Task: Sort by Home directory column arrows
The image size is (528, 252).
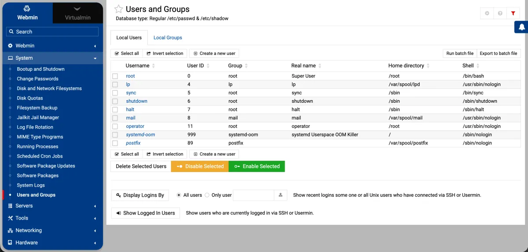Action: (428, 66)
